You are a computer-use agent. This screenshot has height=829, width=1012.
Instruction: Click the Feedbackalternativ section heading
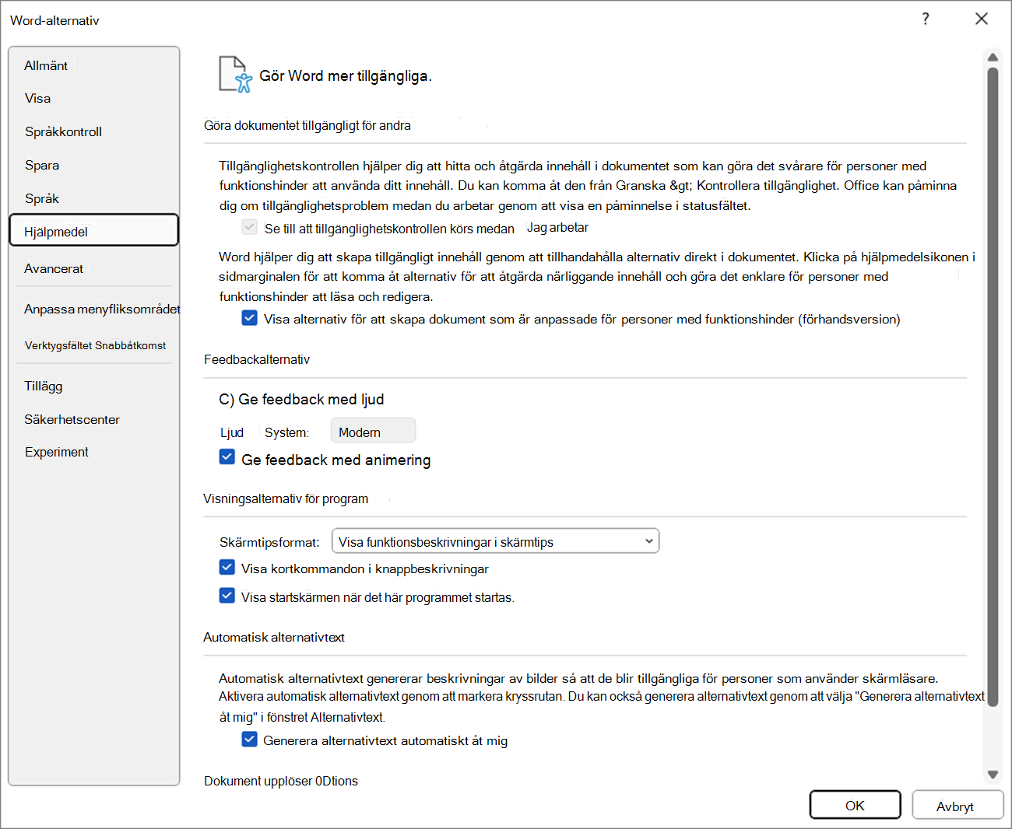click(x=257, y=359)
